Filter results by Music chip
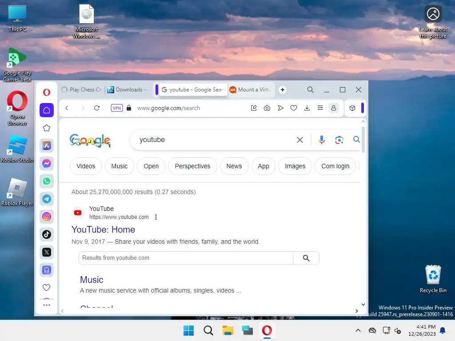The height and width of the screenshot is (341, 455). tap(119, 166)
